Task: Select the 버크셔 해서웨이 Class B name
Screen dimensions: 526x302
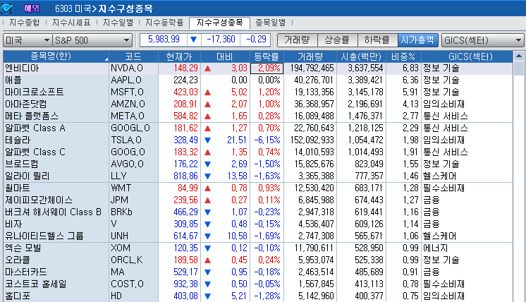Action: (x=53, y=212)
